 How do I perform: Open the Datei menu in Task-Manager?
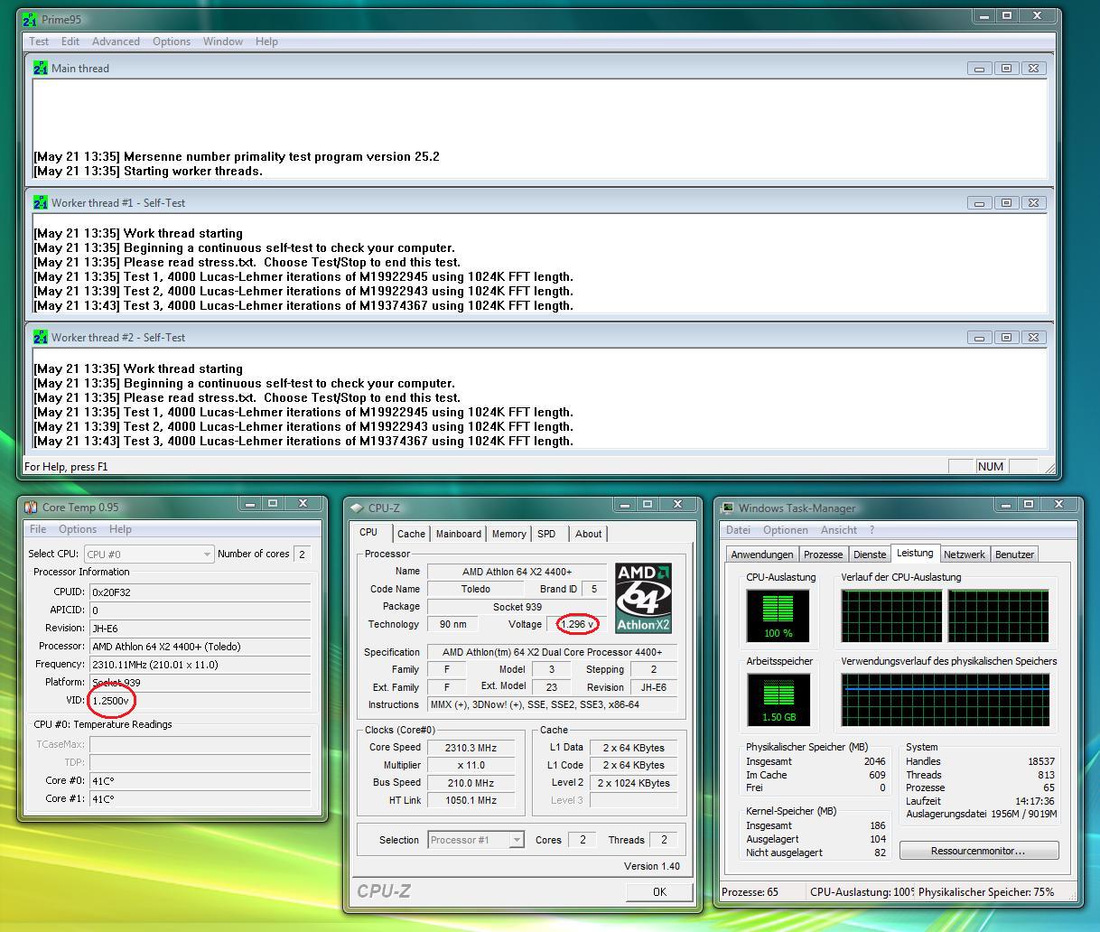click(x=738, y=530)
